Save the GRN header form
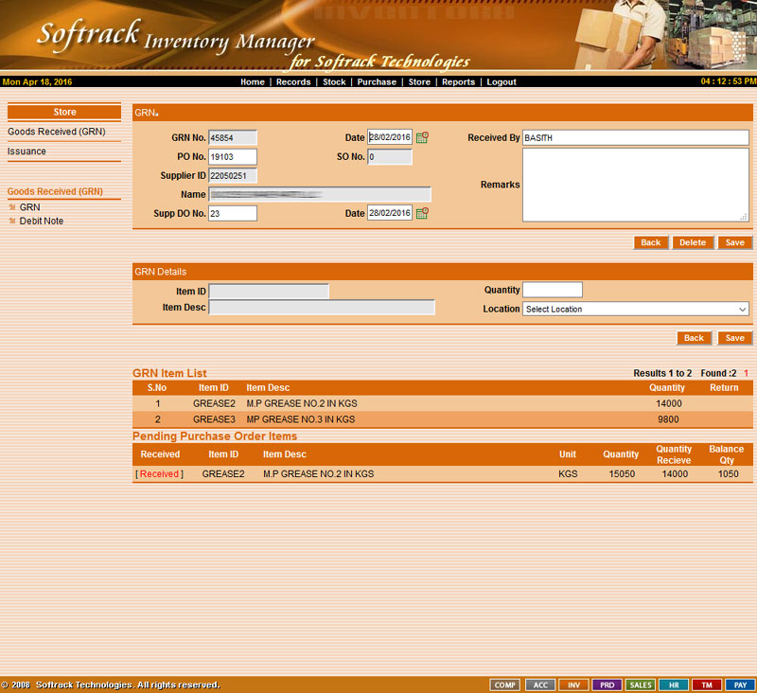Image resolution: width=757 pixels, height=693 pixels. tap(735, 242)
